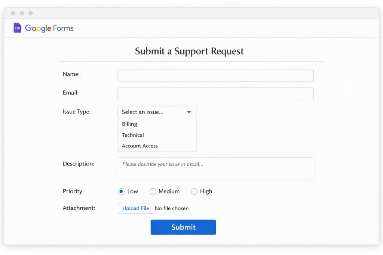This screenshot has height=255, width=383.
Task: Click the No file chosen label
Action: coord(172,208)
